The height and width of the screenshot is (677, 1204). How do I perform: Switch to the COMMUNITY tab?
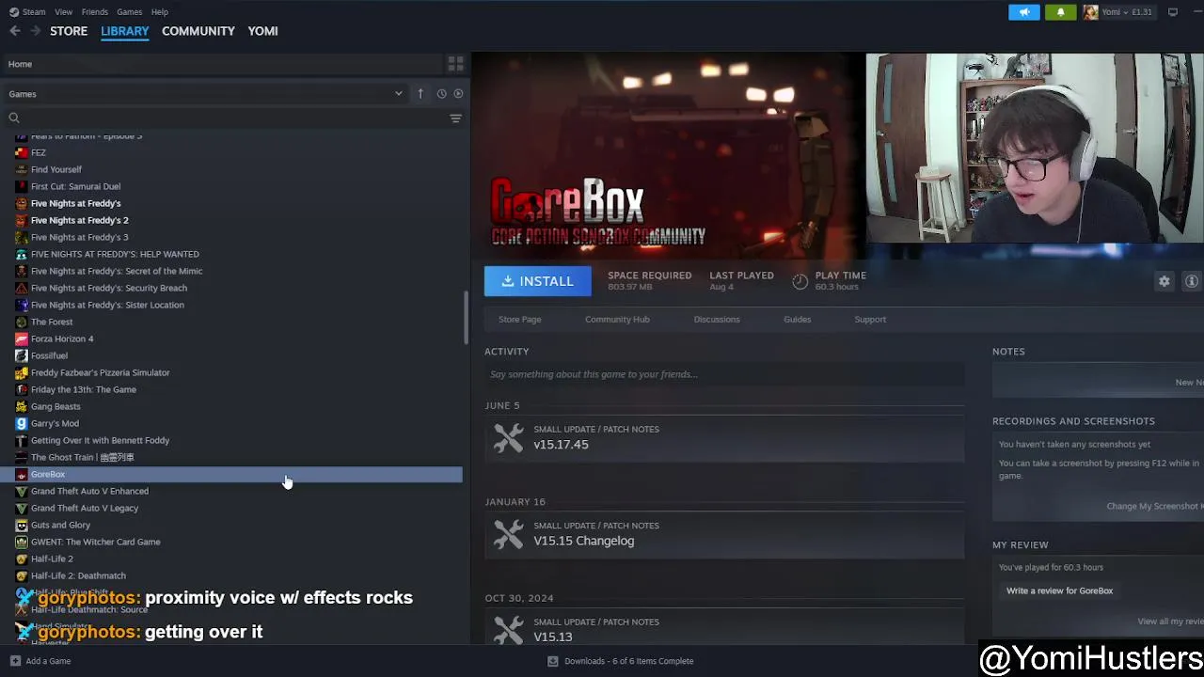(x=198, y=31)
